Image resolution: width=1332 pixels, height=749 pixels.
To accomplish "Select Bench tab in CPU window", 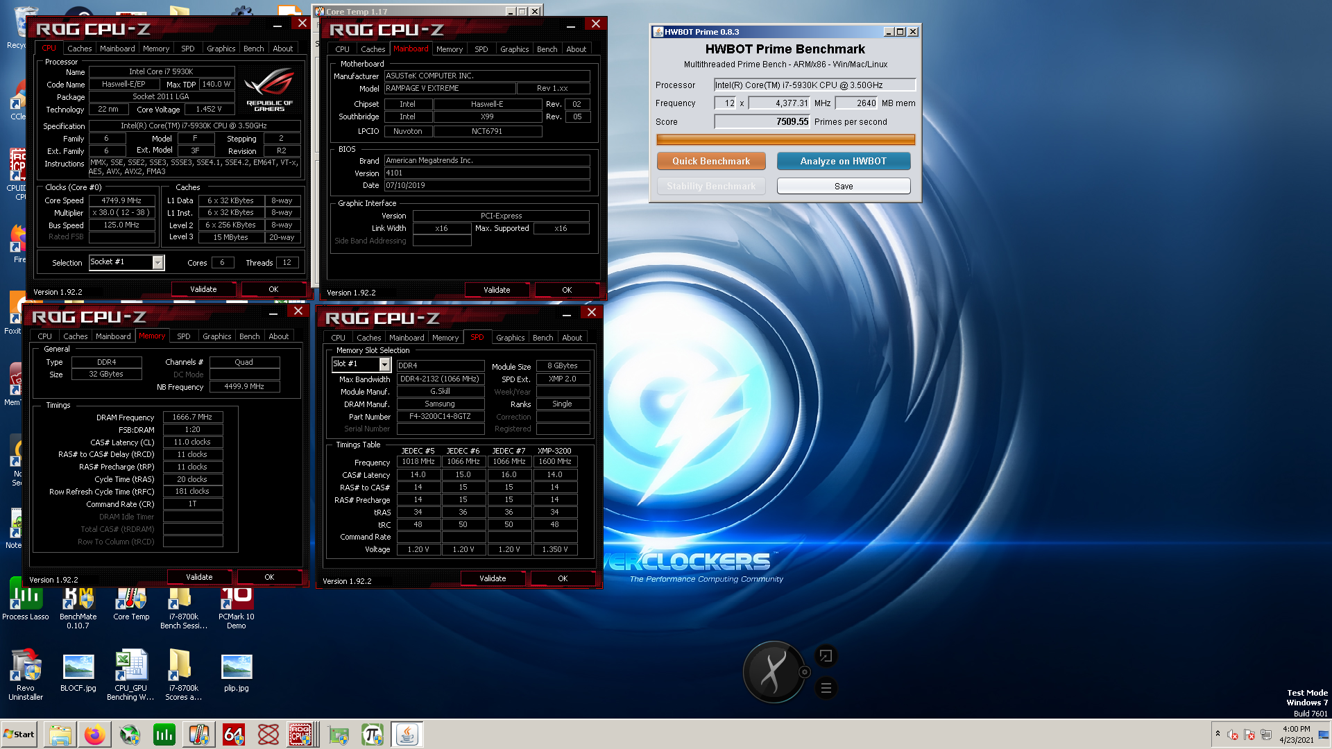I will point(253,49).
